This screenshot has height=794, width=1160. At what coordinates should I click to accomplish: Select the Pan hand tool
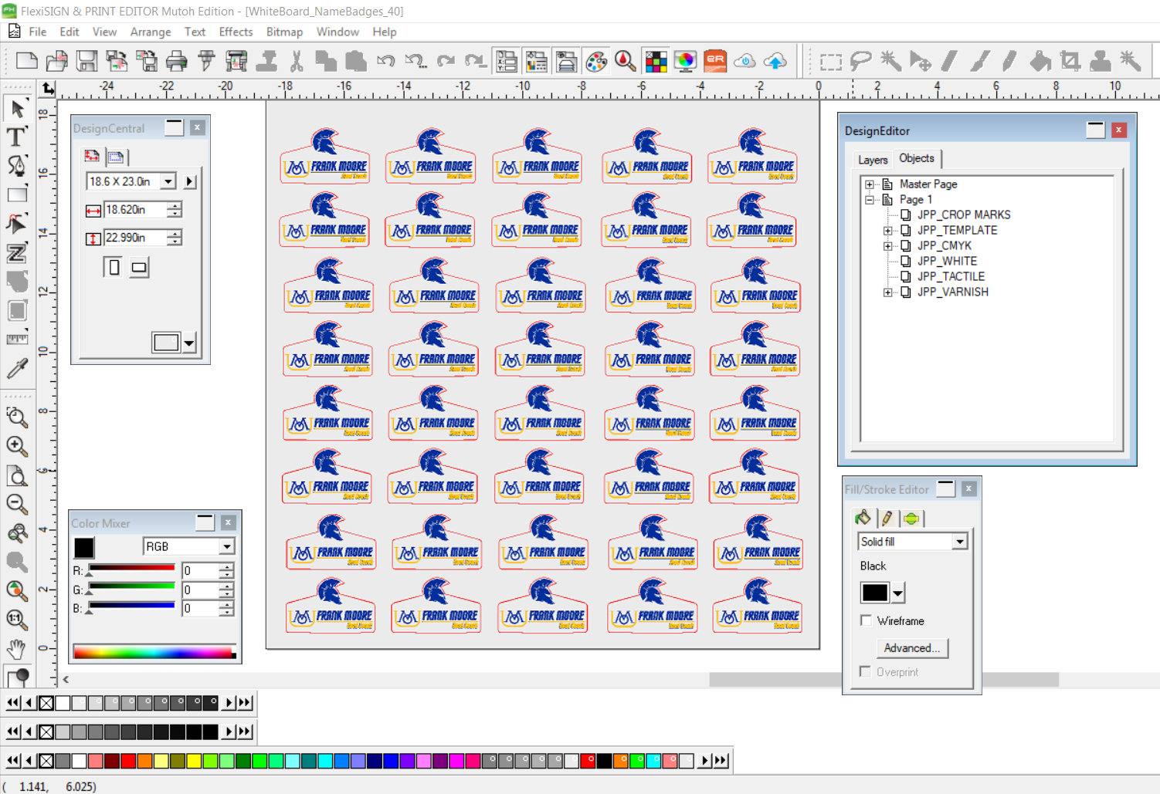[17, 649]
